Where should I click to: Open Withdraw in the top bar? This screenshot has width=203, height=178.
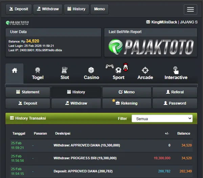pyautogui.click(x=48, y=9)
